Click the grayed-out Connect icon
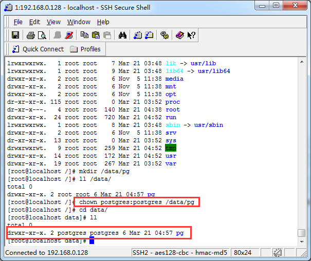This screenshot has width=311, height=261. (x=58, y=35)
